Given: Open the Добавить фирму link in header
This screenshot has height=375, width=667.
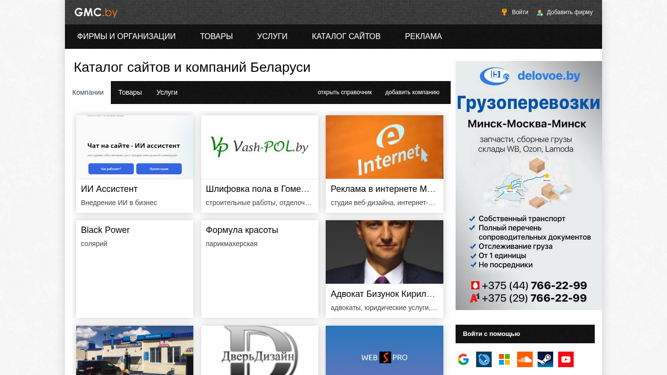Looking at the screenshot, I should coord(570,12).
